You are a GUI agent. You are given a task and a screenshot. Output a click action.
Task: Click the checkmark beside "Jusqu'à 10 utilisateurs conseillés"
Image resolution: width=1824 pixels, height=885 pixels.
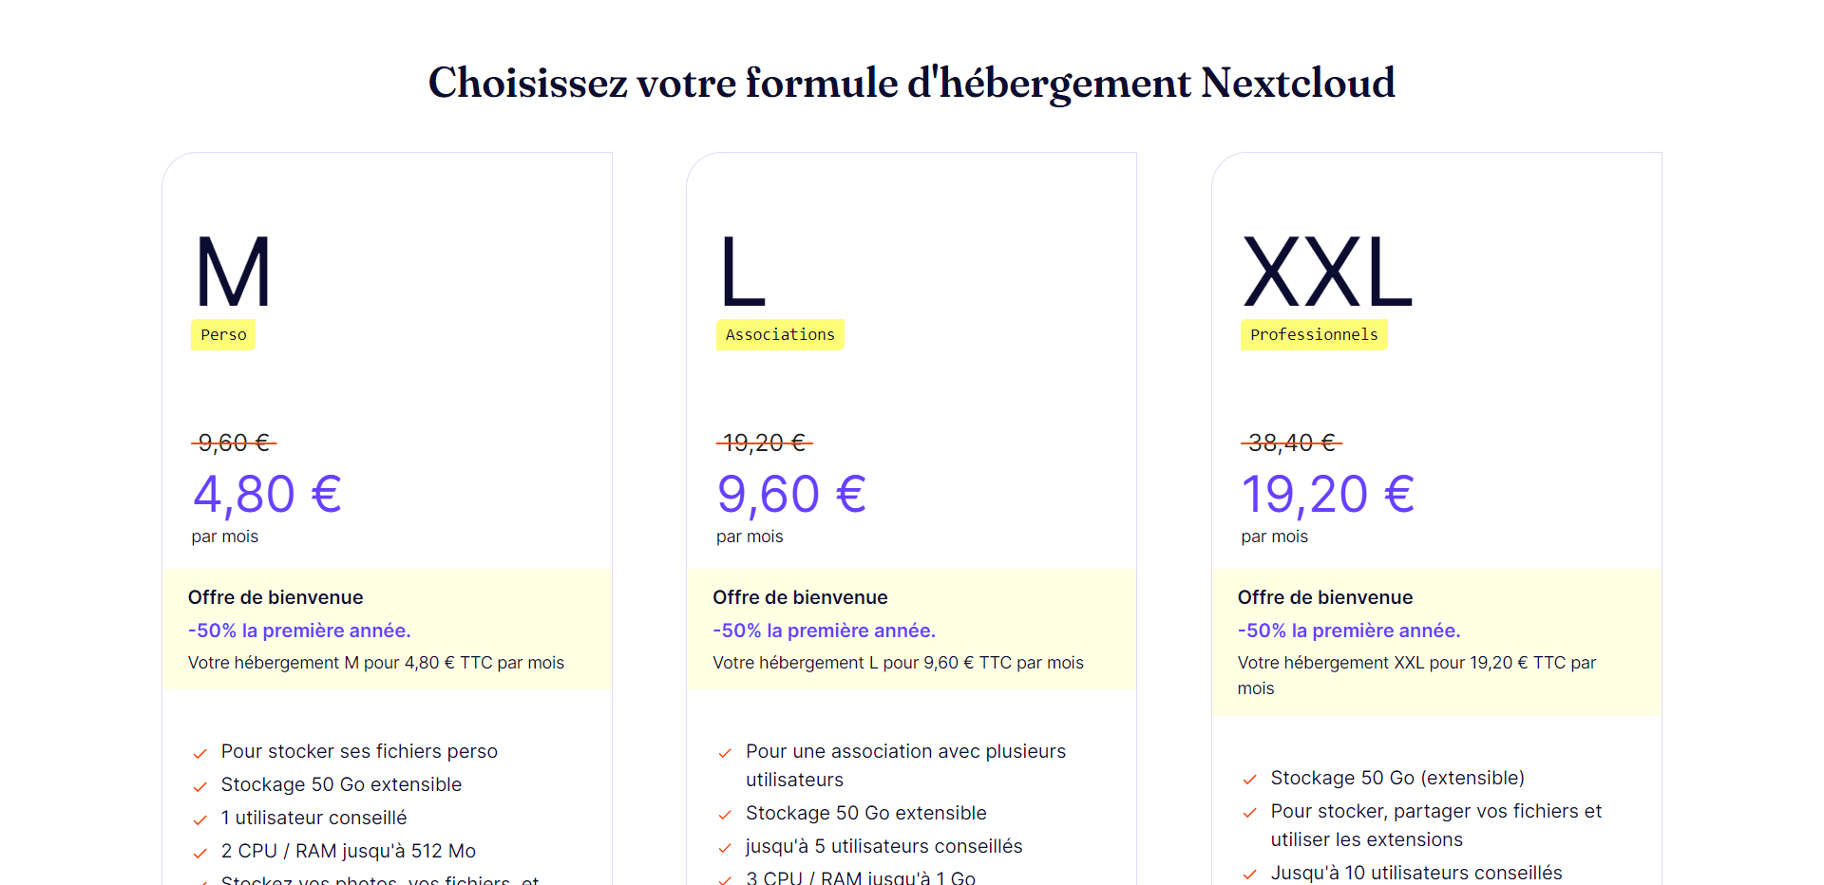[1250, 875]
